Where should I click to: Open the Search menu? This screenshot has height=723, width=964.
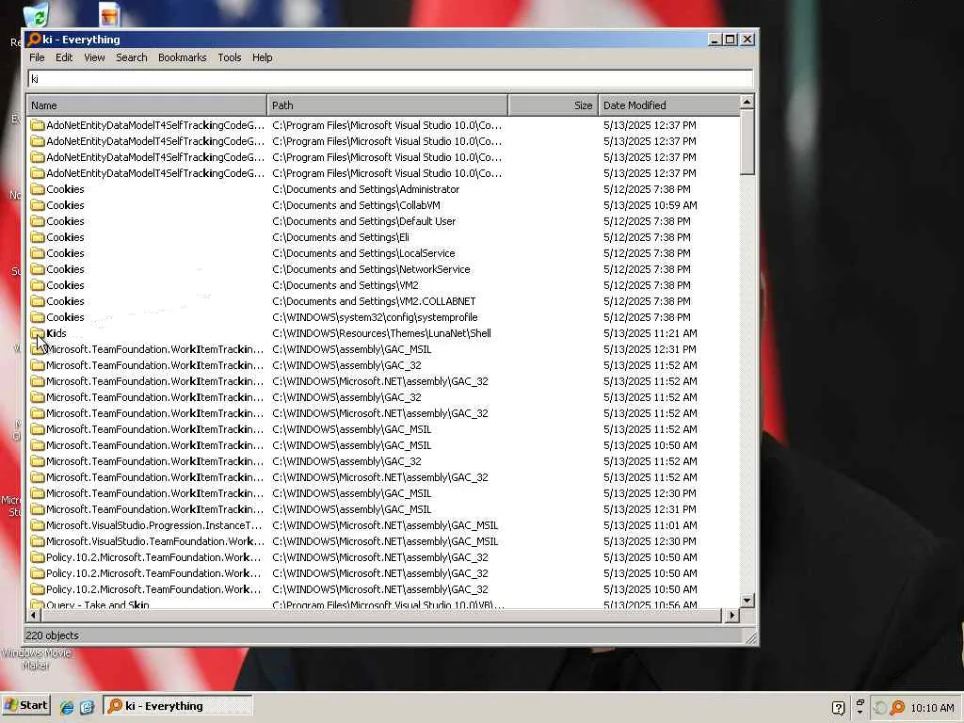tap(132, 57)
